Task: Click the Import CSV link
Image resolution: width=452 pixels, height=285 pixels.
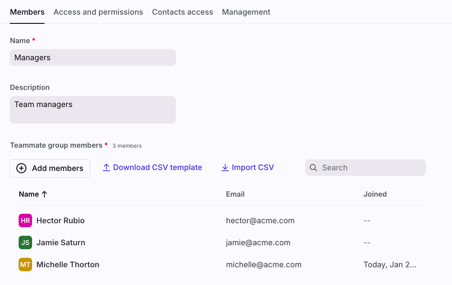Action: pos(253,167)
